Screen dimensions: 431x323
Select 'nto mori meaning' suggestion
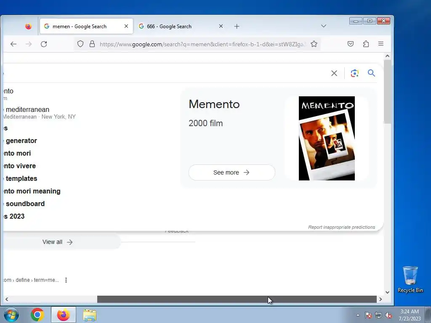tap(32, 191)
